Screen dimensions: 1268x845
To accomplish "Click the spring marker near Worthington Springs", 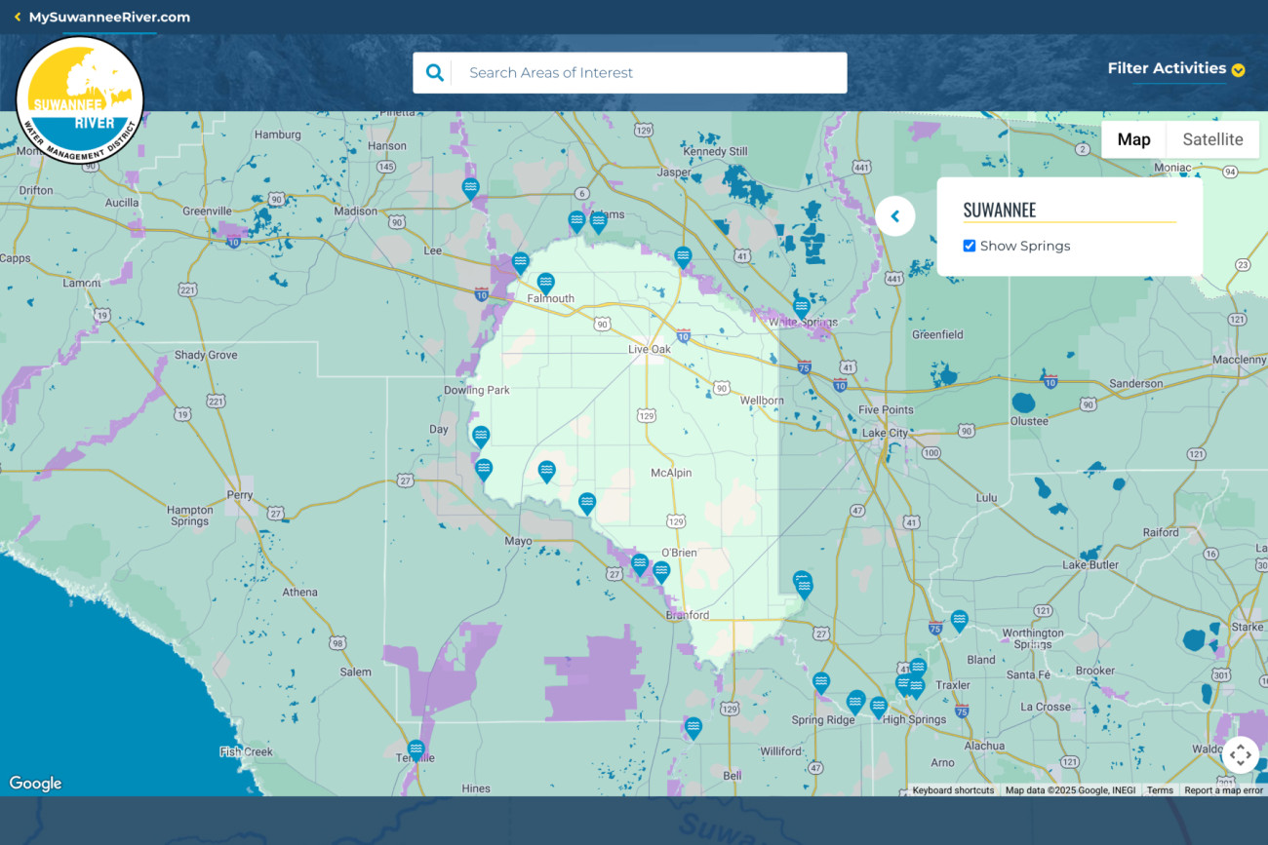I will pyautogui.click(x=959, y=620).
